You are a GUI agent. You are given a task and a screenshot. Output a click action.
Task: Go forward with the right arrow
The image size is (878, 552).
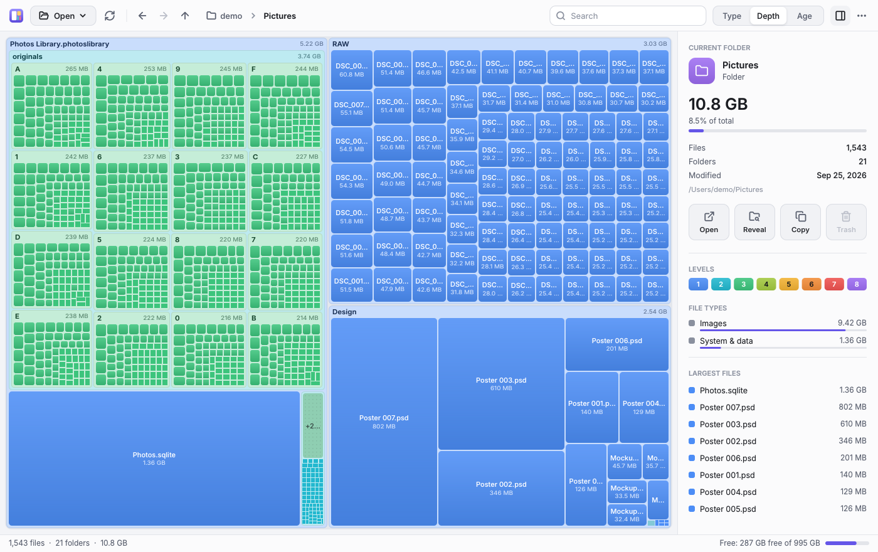tap(164, 16)
